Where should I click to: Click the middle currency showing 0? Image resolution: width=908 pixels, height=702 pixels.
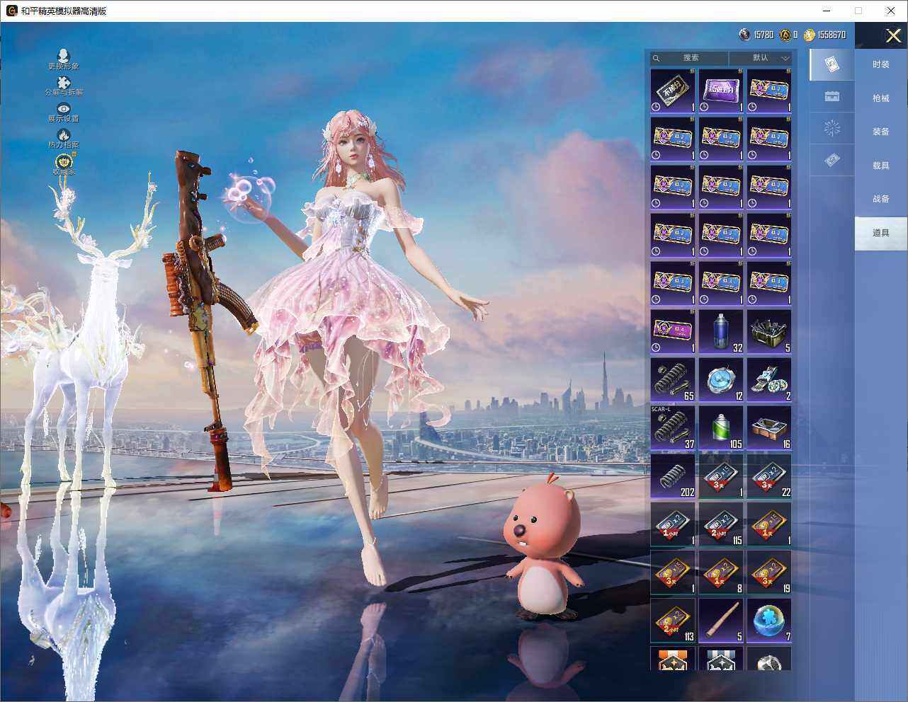(789, 35)
